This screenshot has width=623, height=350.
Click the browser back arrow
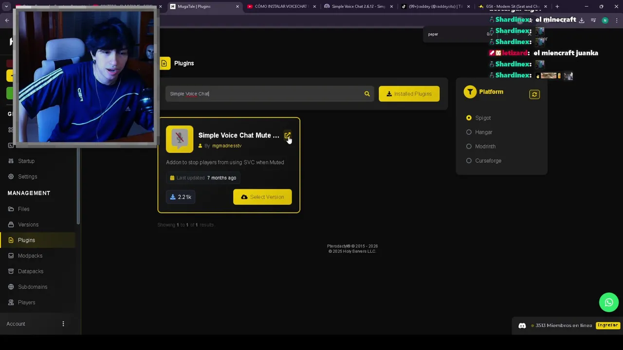coord(7,20)
